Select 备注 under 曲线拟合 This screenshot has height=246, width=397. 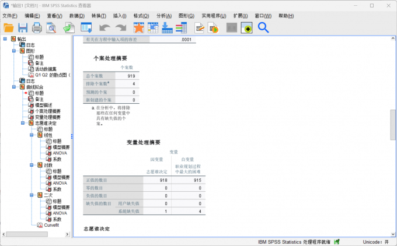(39, 99)
